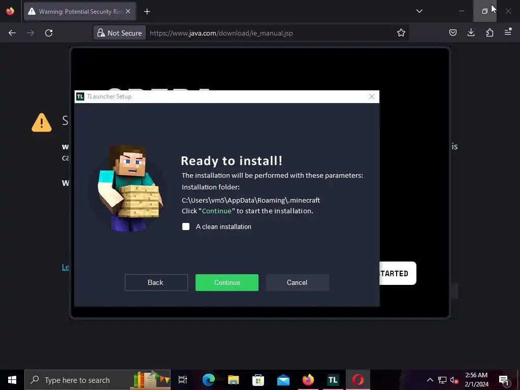This screenshot has height=390, width=520.
Task: Navigate back in Firefox
Action: [12, 33]
